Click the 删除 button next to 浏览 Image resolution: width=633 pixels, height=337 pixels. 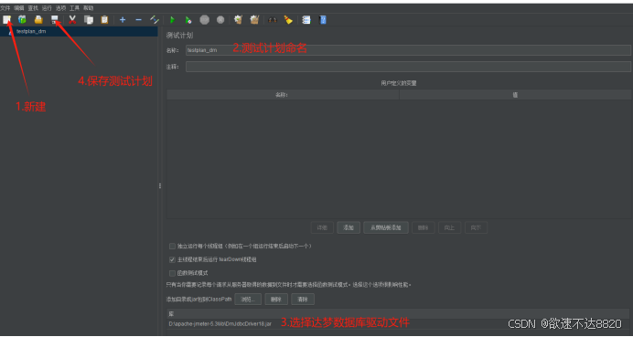tap(276, 300)
